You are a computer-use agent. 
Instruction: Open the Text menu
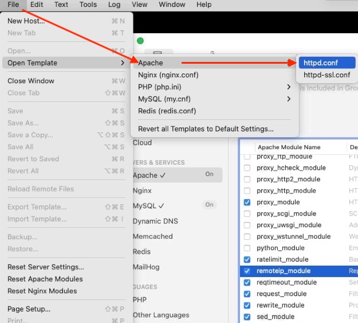[61, 5]
